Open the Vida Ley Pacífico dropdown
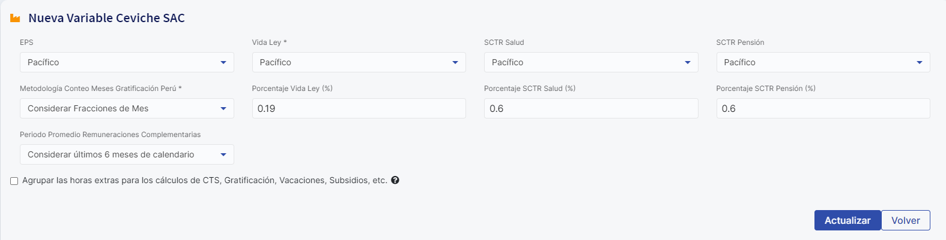Image resolution: width=946 pixels, height=240 pixels. pyautogui.click(x=359, y=62)
